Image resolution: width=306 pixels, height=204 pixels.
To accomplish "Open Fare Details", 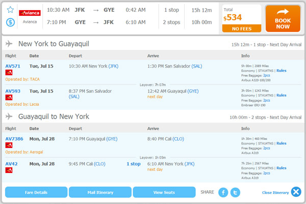I will pos(36,192).
